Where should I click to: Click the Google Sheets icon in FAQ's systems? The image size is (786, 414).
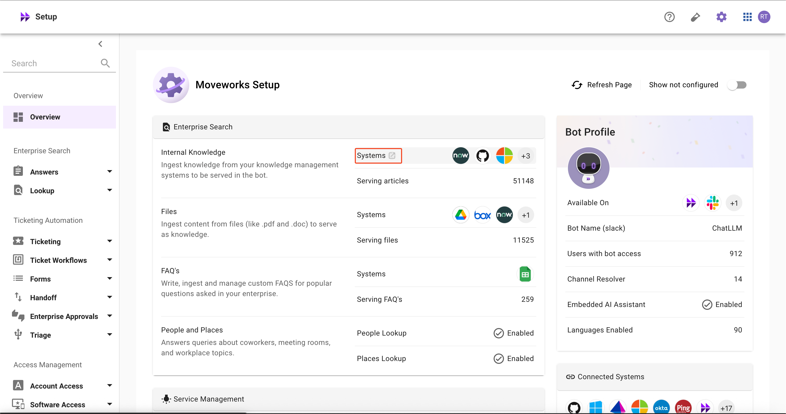click(x=525, y=274)
